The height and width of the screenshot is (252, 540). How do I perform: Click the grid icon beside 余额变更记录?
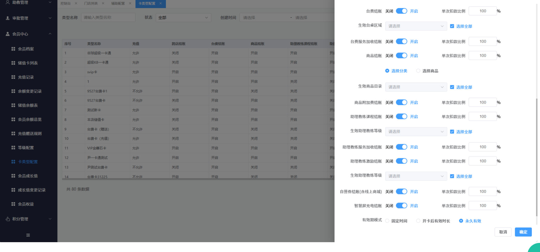13,91
